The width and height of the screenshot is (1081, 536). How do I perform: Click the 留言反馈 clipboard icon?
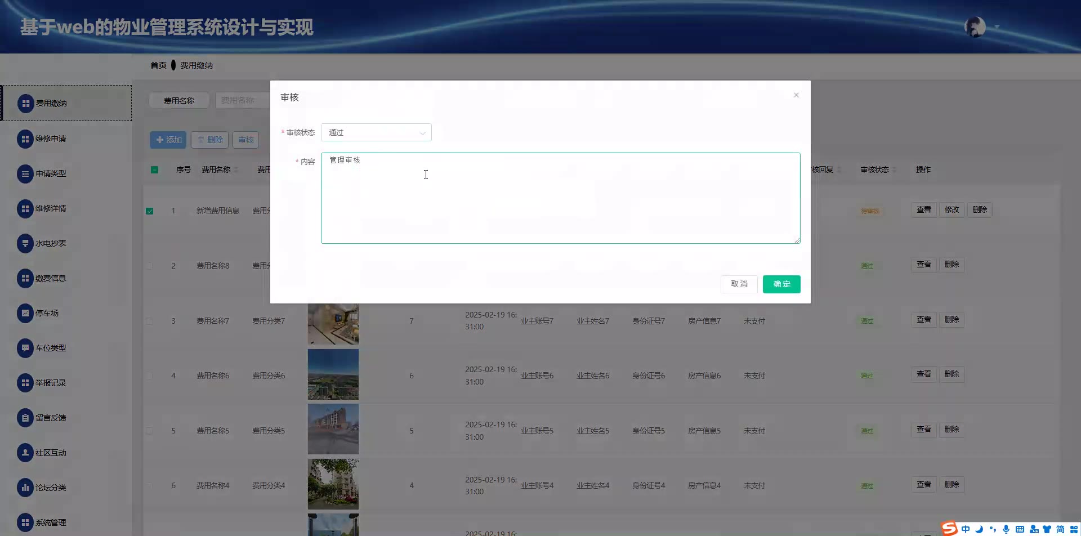(x=25, y=418)
